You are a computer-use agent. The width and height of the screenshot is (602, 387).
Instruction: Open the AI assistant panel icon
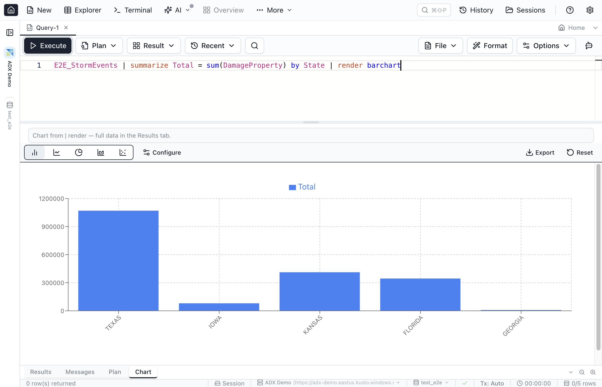click(x=589, y=46)
